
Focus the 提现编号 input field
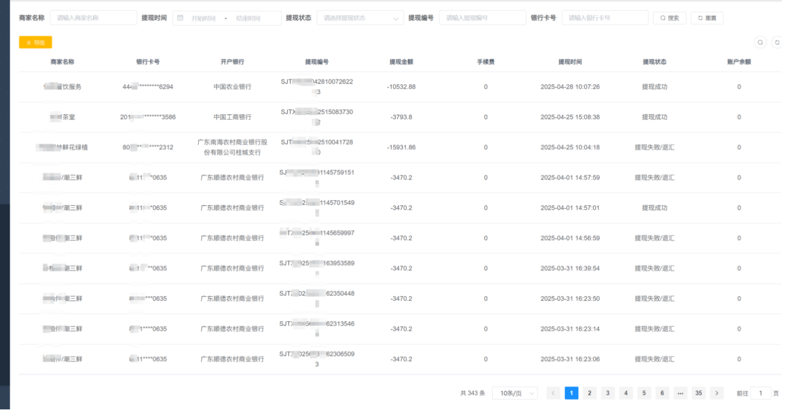483,18
